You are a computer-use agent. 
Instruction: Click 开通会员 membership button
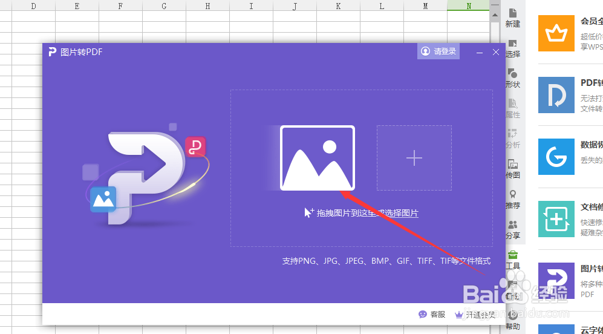[475, 315]
